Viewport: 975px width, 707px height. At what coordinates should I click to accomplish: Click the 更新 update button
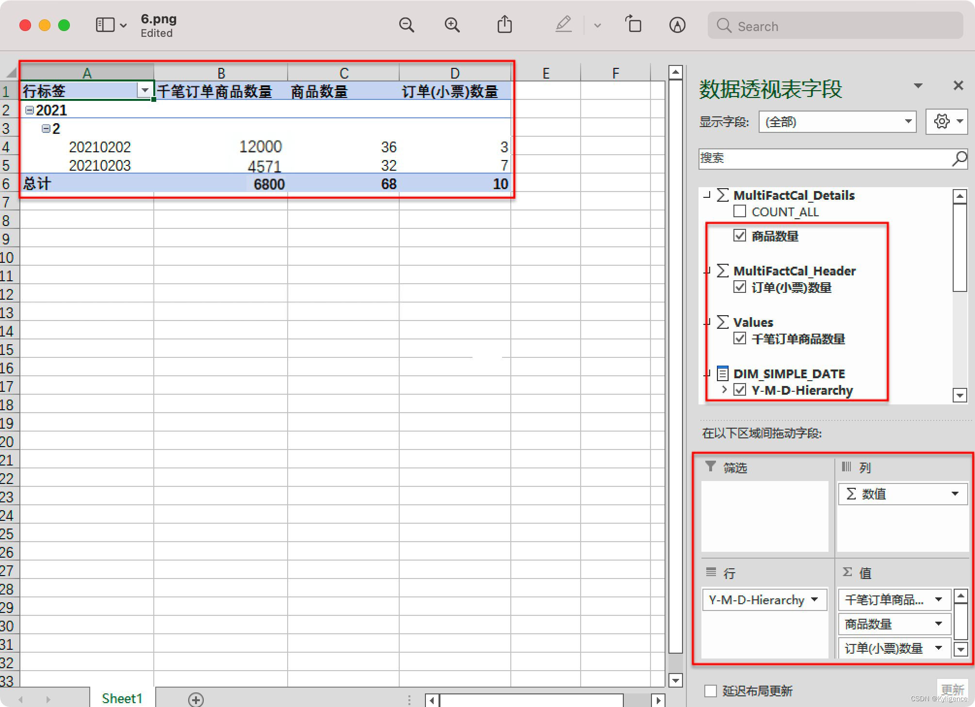pyautogui.click(x=952, y=689)
